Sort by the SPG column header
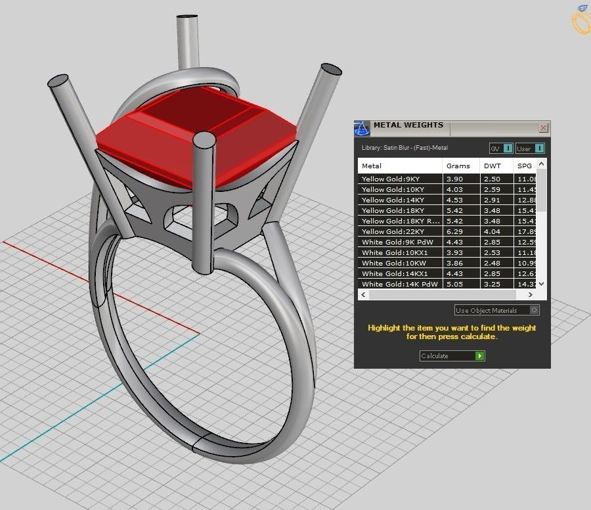Image resolution: width=591 pixels, height=510 pixels. [525, 166]
